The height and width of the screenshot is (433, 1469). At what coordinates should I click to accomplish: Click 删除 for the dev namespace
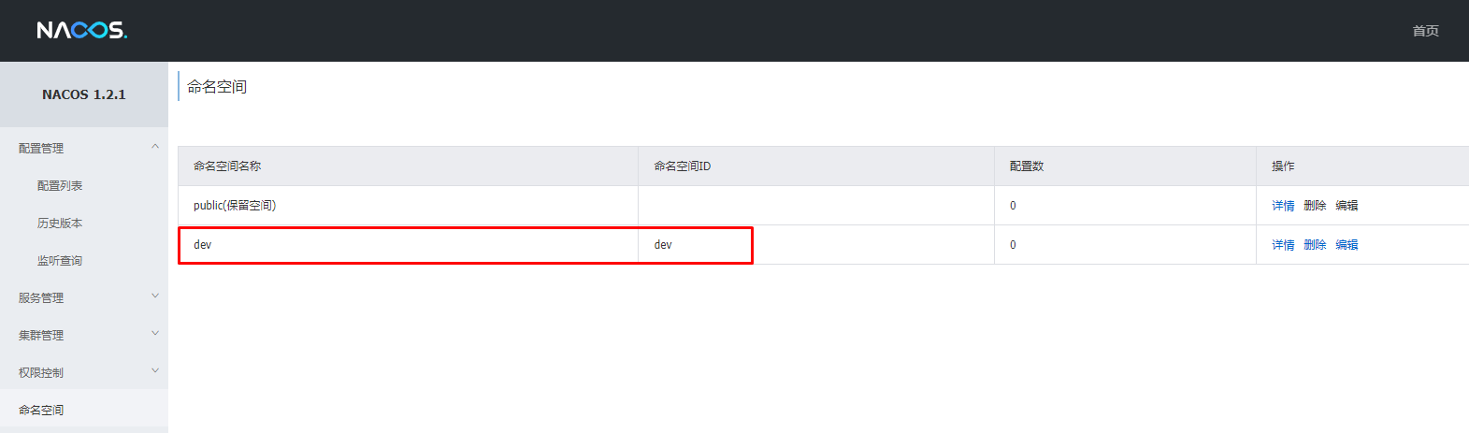pyautogui.click(x=1315, y=245)
